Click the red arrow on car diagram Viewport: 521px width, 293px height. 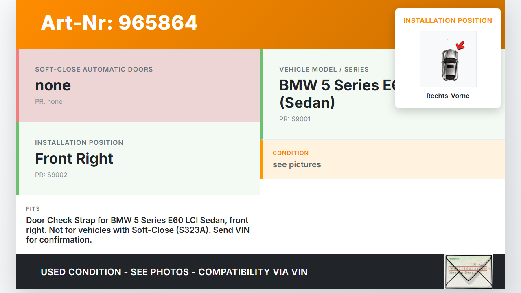pyautogui.click(x=460, y=45)
